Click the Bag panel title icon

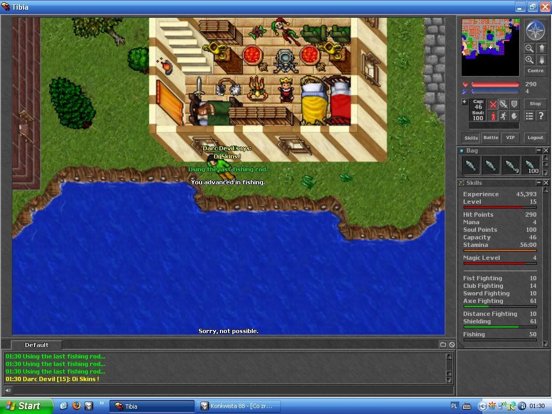coord(462,151)
